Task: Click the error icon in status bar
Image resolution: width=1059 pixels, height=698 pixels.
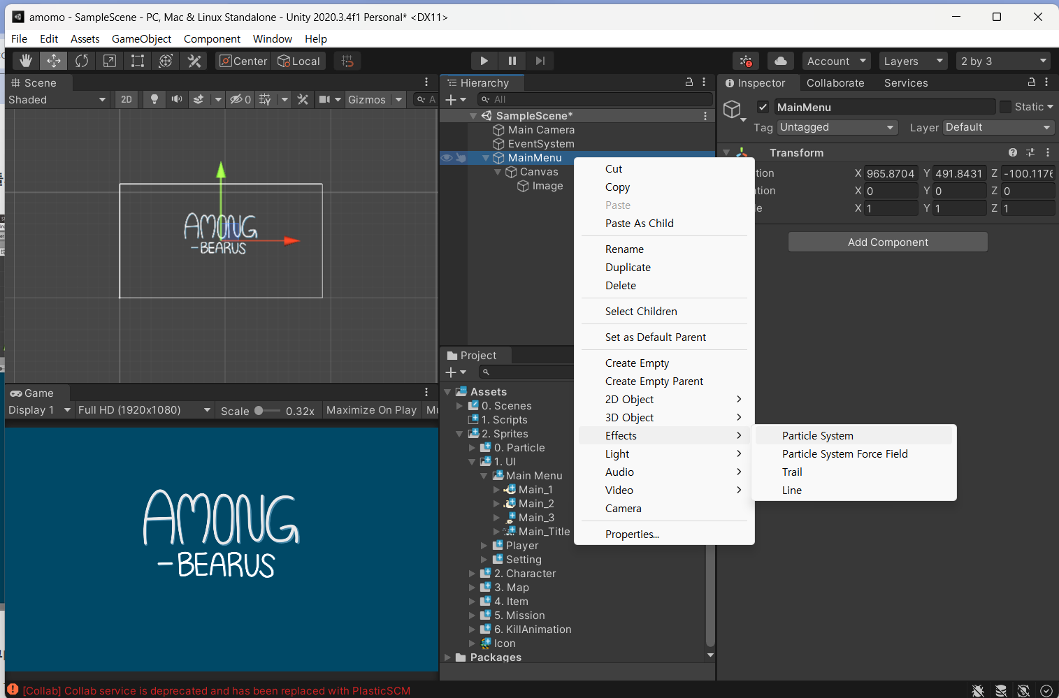Action: (x=13, y=690)
